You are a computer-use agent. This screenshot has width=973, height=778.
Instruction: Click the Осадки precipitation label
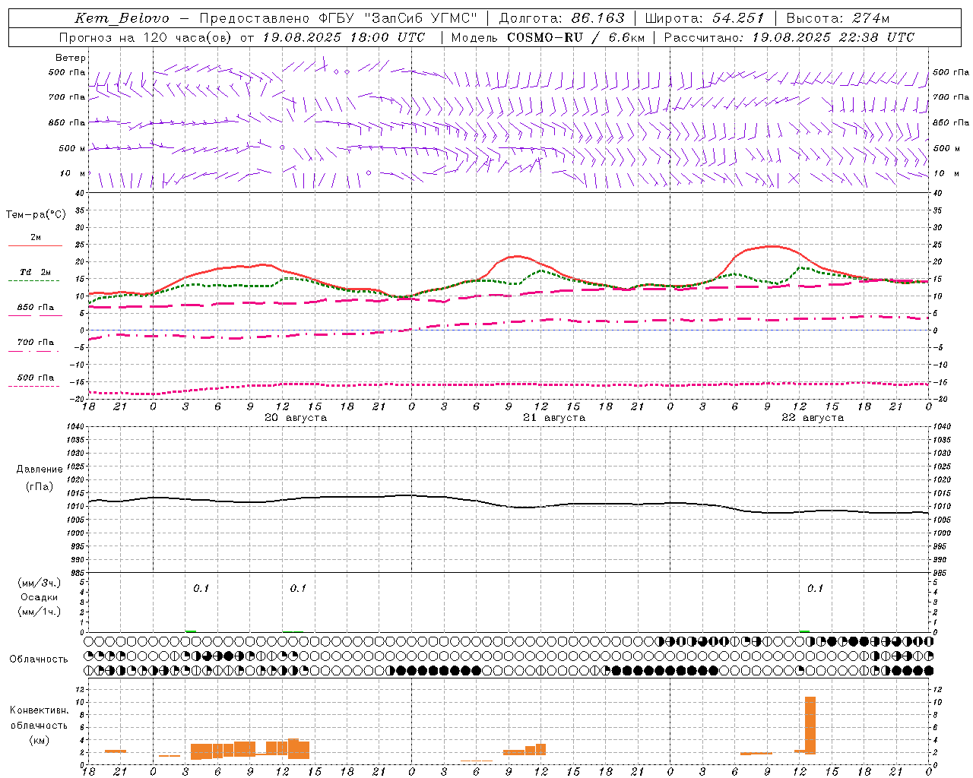coord(40,597)
